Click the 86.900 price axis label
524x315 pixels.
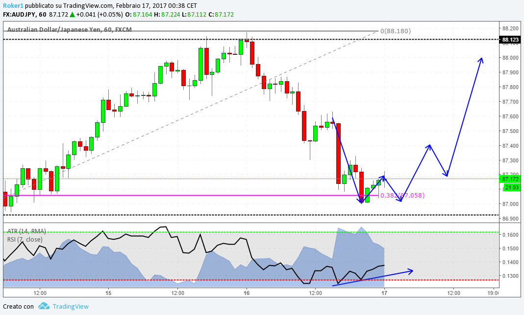pos(510,219)
